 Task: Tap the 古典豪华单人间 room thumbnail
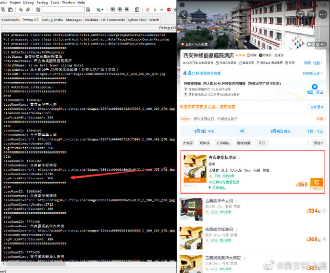(191, 209)
